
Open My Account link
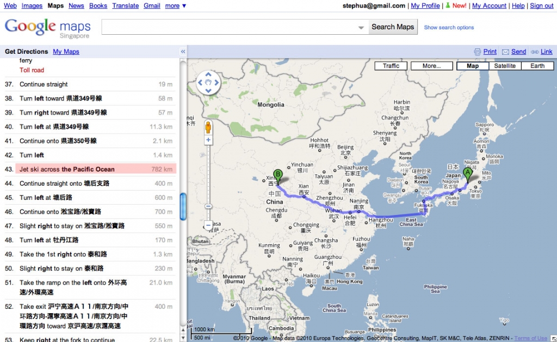point(489,5)
